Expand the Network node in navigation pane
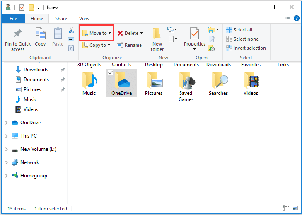The width and height of the screenshot is (302, 215). pyautogui.click(x=6, y=162)
